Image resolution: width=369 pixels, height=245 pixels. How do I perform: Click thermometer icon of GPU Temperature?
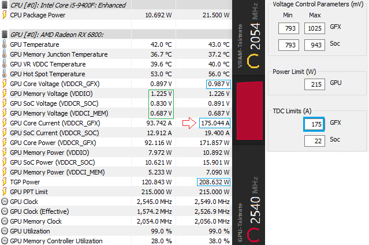tap(5, 44)
